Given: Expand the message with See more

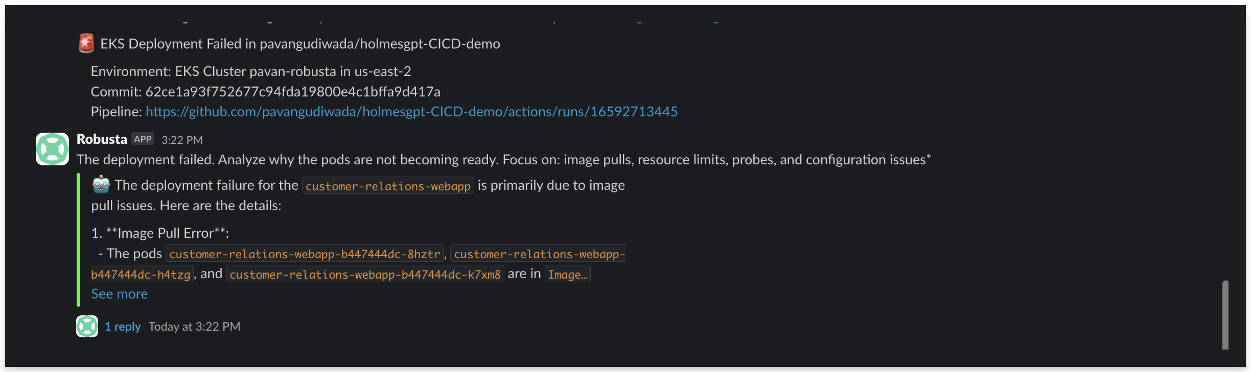Looking at the screenshot, I should pos(119,293).
